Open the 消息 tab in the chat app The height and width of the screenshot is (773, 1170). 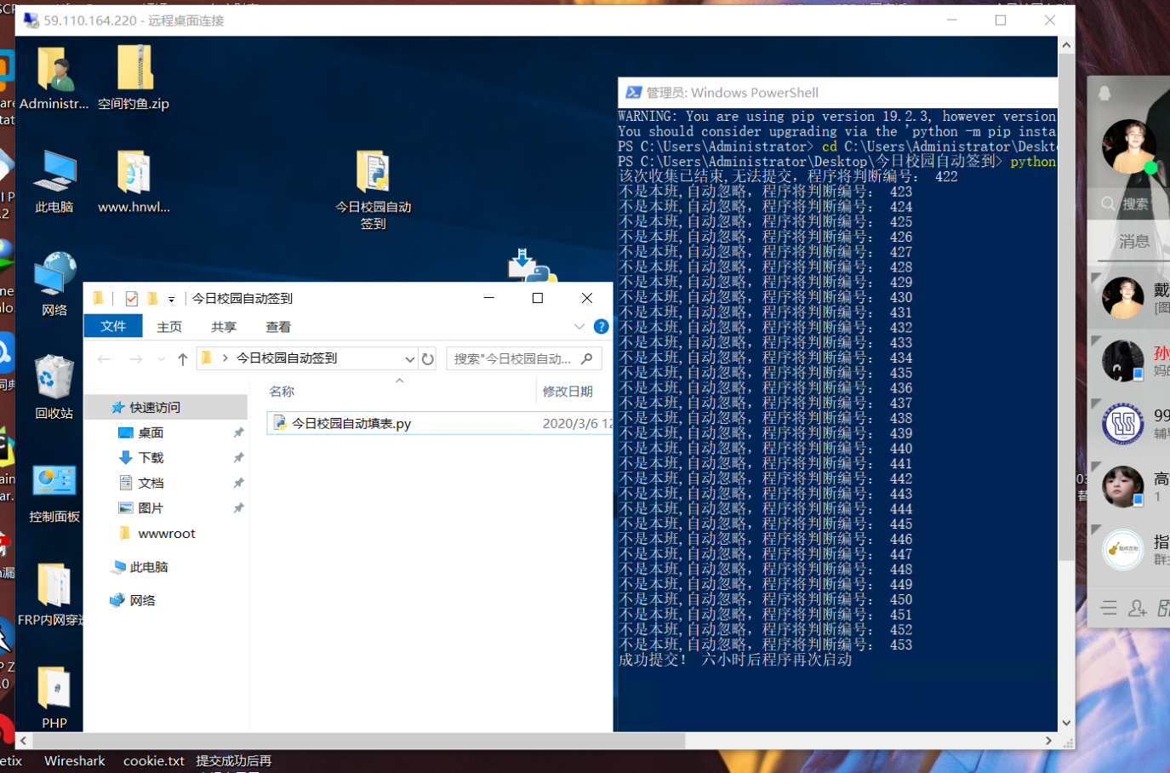click(1133, 242)
